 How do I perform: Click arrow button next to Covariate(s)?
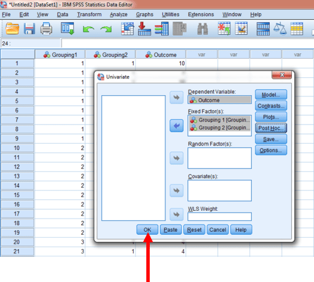click(x=176, y=190)
